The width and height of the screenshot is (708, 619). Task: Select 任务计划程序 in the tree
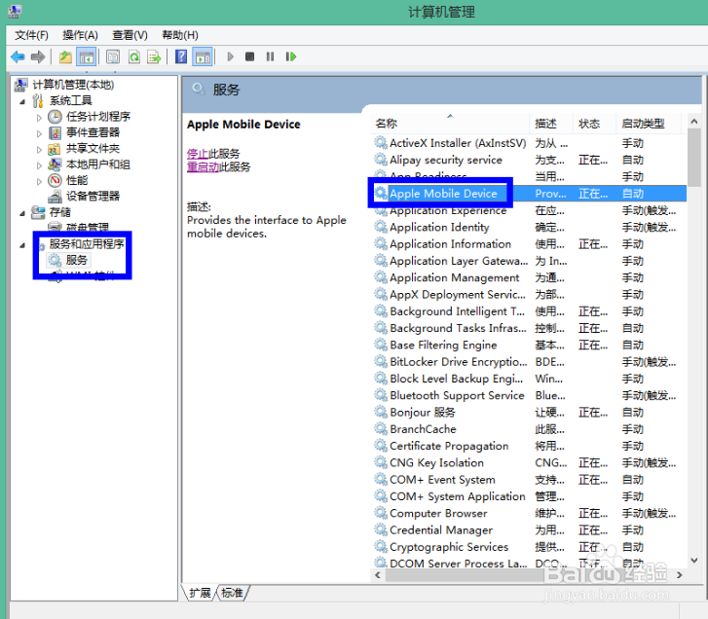pyautogui.click(x=98, y=117)
